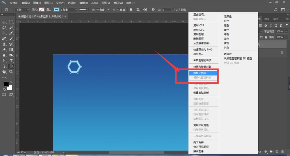Screen dimensions: 290x156
Task: Filter layers by type layers T icon
Action: [271, 25]
